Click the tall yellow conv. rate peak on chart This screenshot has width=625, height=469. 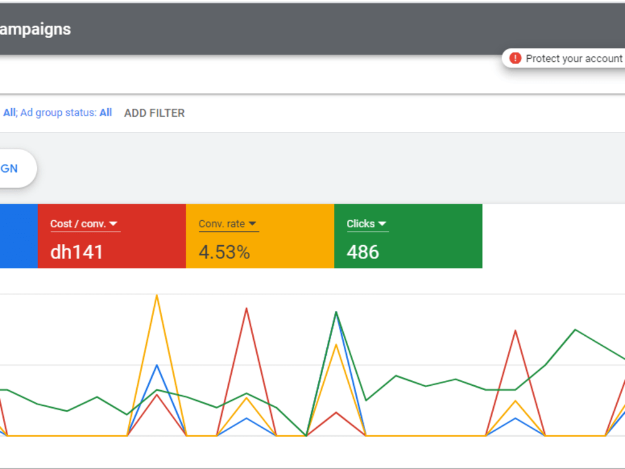[x=157, y=296]
